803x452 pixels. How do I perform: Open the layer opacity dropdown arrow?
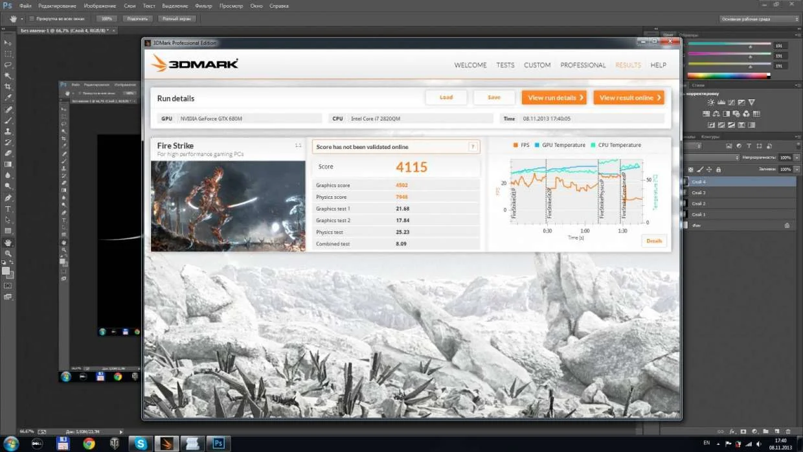tap(795, 158)
